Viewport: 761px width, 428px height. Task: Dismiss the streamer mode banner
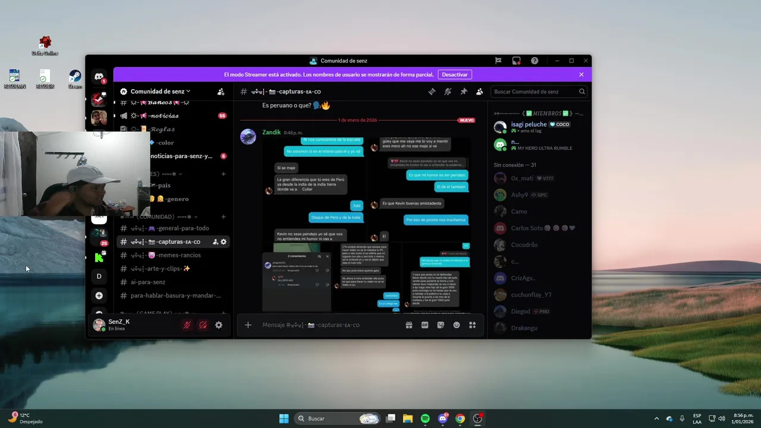pyautogui.click(x=581, y=75)
